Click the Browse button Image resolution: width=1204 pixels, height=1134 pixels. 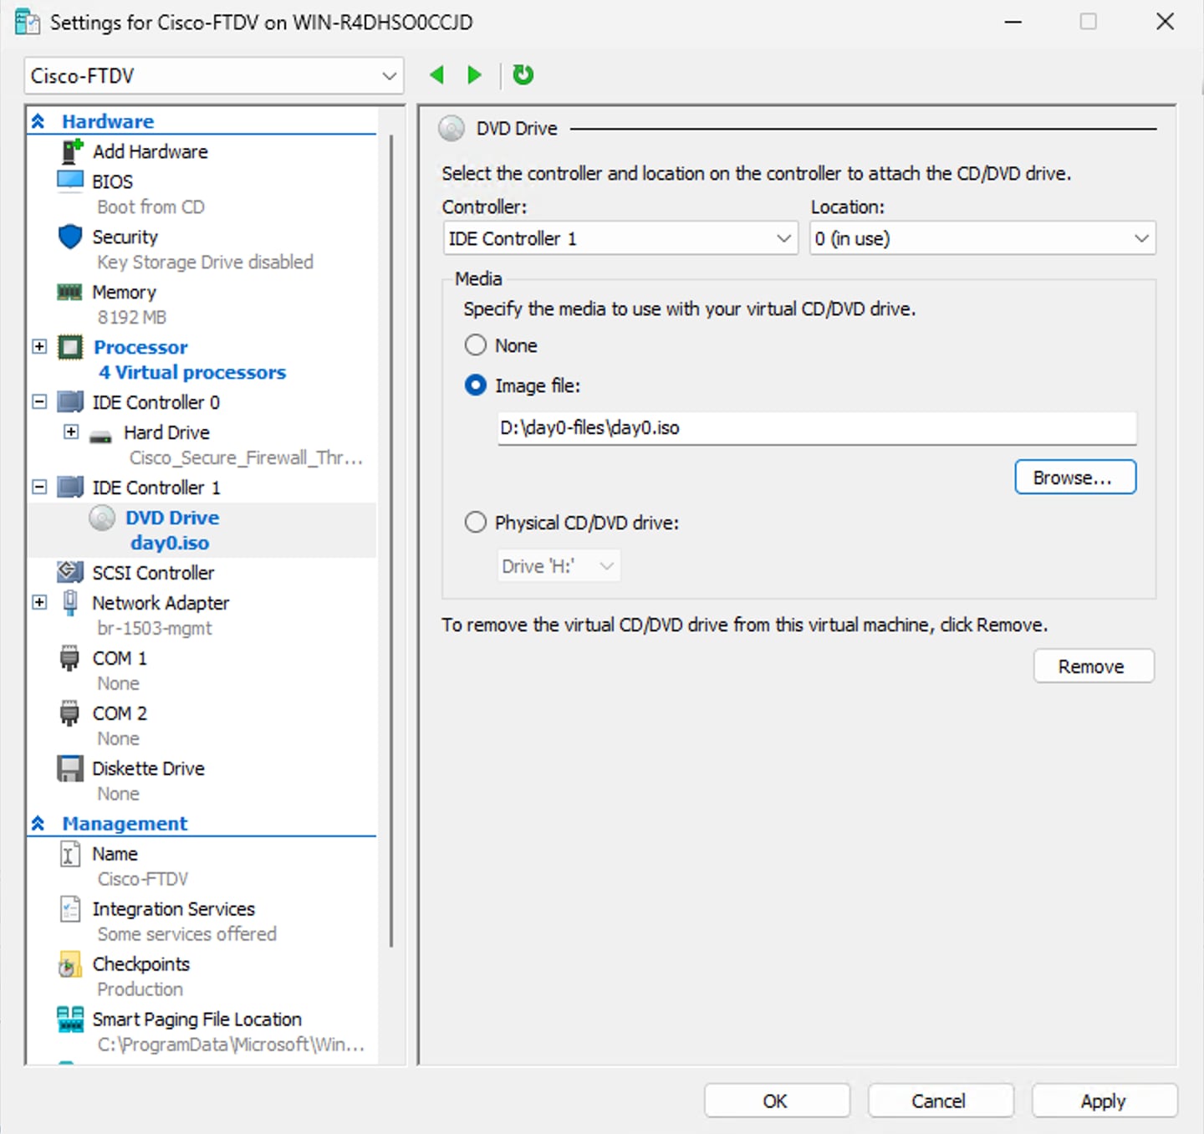click(x=1075, y=478)
